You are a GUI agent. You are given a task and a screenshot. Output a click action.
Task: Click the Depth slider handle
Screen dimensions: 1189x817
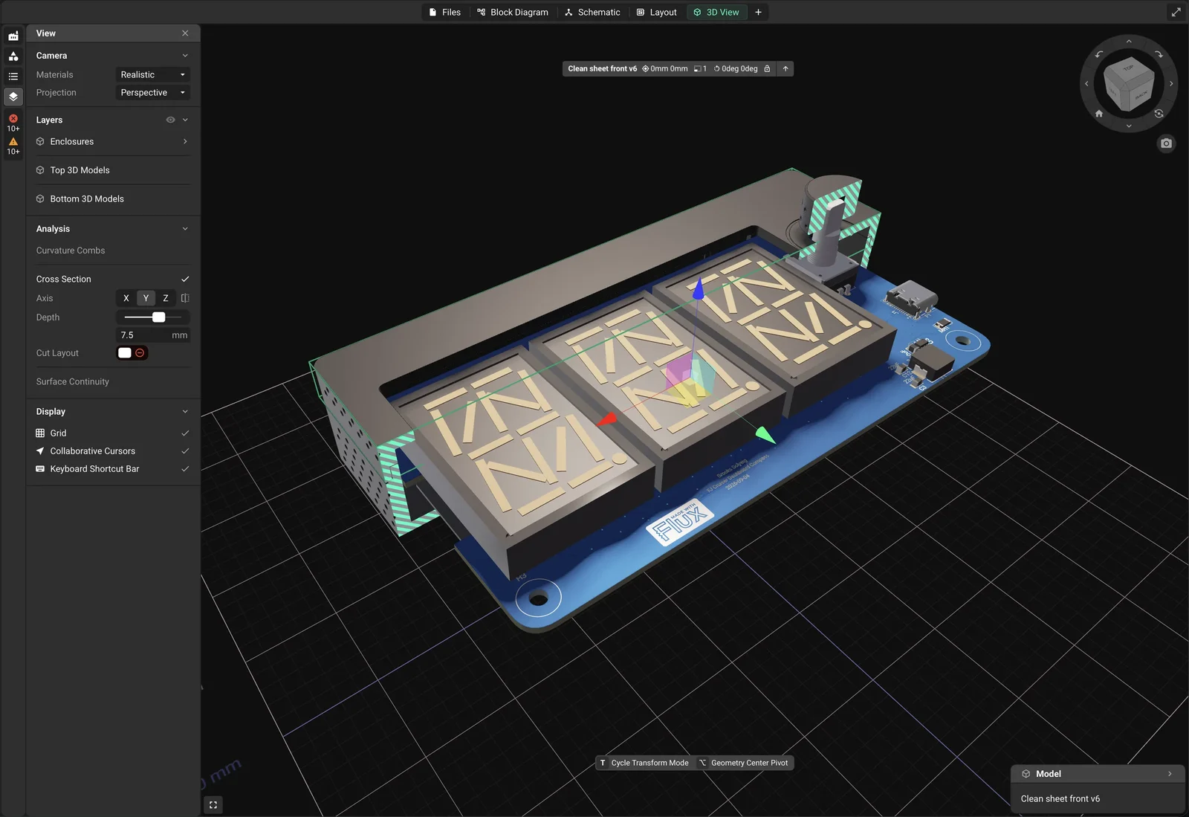point(159,317)
